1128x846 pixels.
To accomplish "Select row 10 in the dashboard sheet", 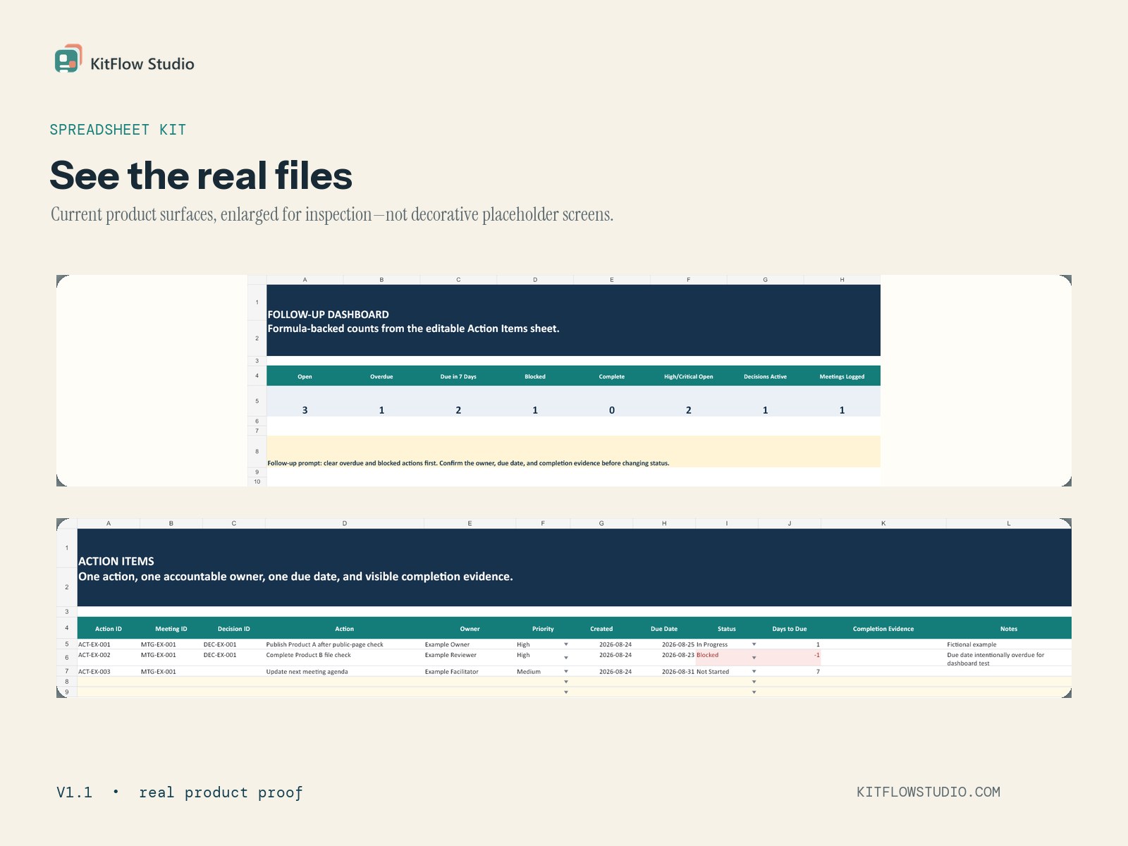I will point(257,482).
